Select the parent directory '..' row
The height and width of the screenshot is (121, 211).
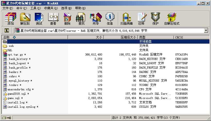point(106,41)
